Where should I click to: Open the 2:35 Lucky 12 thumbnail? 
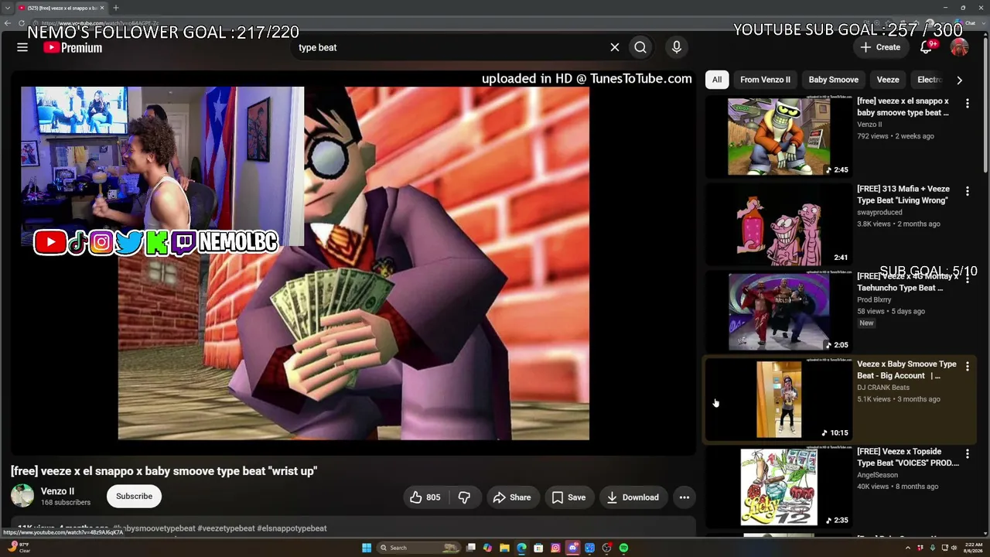[779, 487]
